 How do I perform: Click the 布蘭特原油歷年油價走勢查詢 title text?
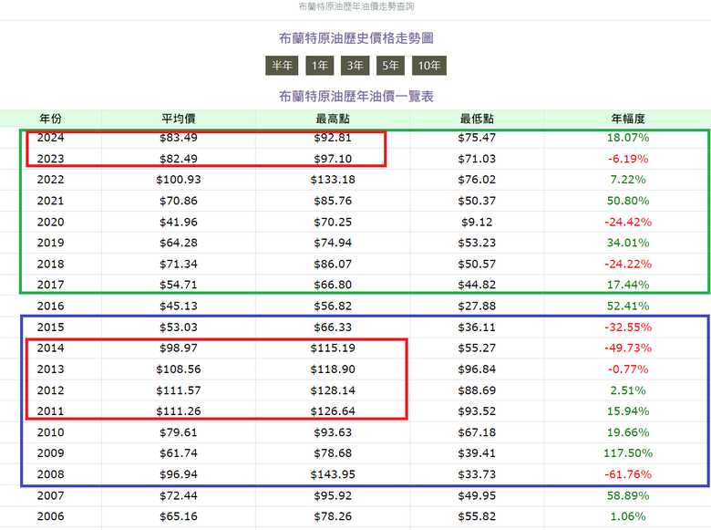pos(355,6)
